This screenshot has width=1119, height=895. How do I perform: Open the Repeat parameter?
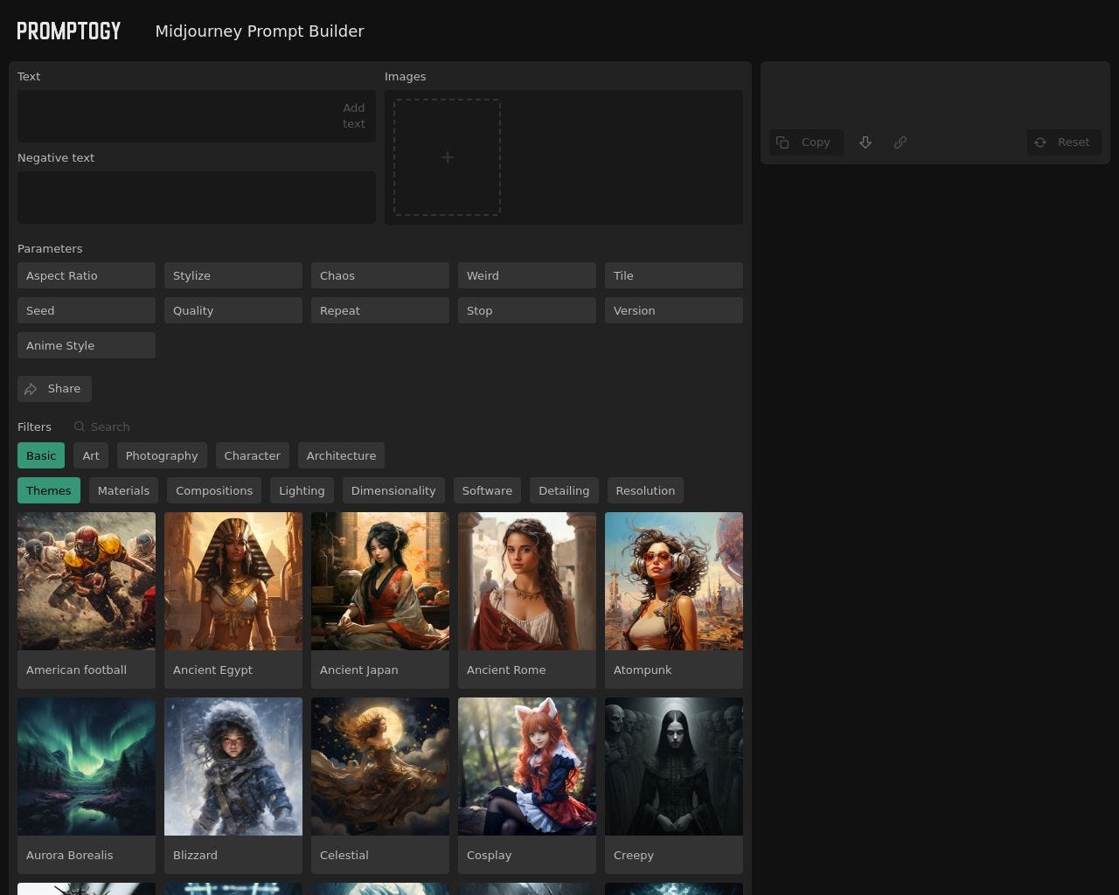point(380,310)
